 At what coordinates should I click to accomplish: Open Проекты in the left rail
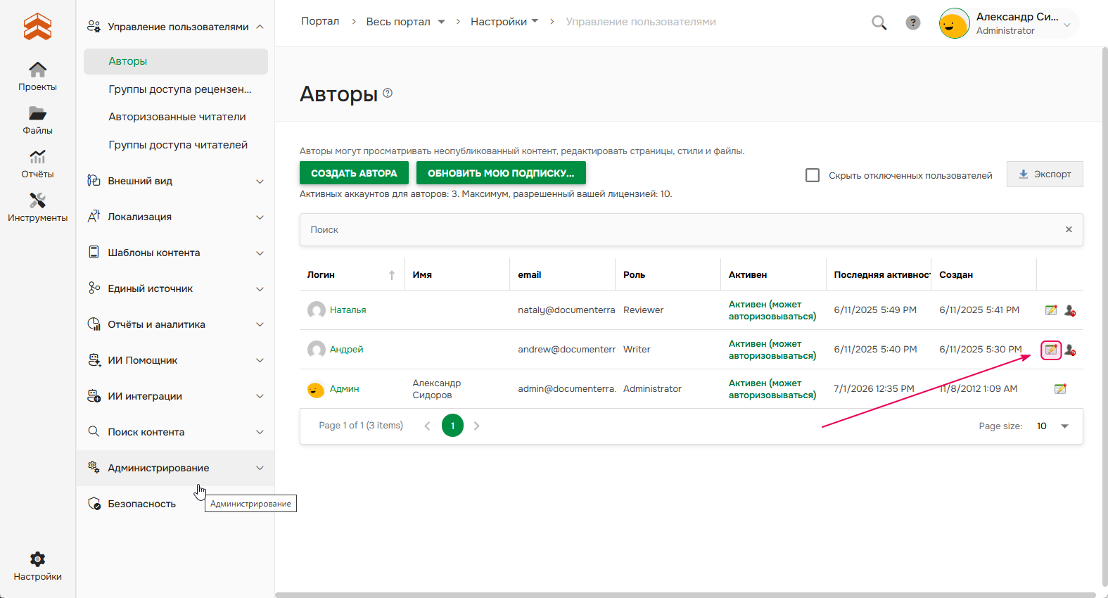(37, 77)
